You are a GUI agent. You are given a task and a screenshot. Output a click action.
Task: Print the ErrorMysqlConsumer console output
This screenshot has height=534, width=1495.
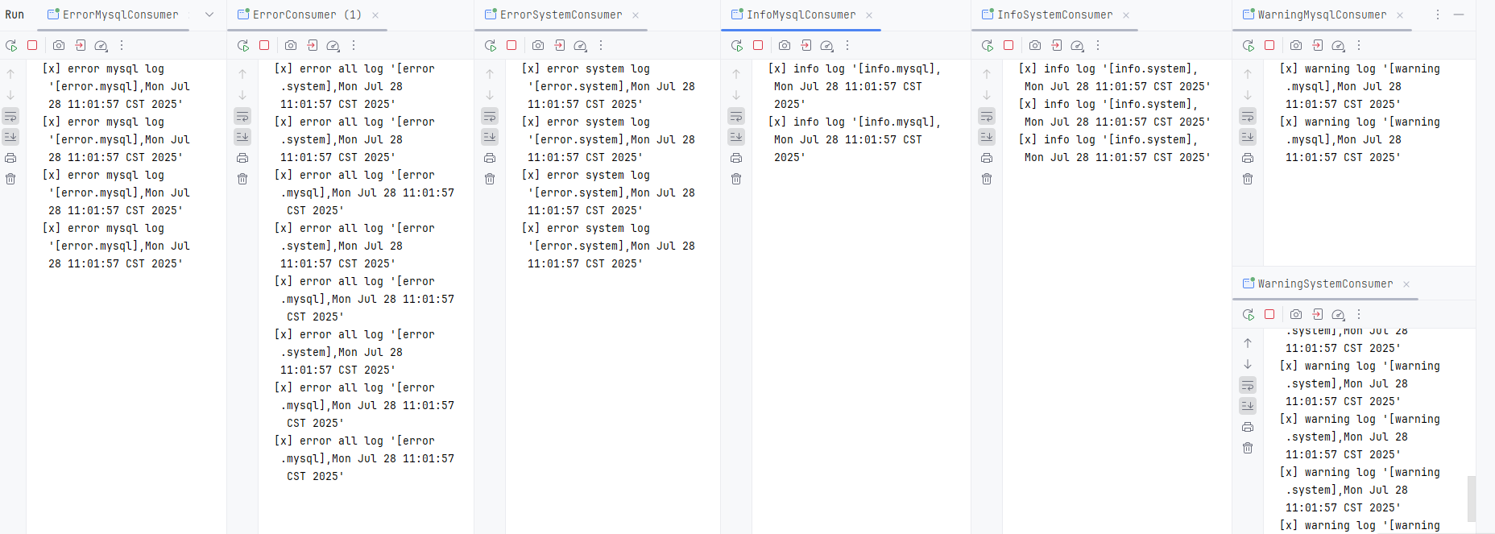10,158
